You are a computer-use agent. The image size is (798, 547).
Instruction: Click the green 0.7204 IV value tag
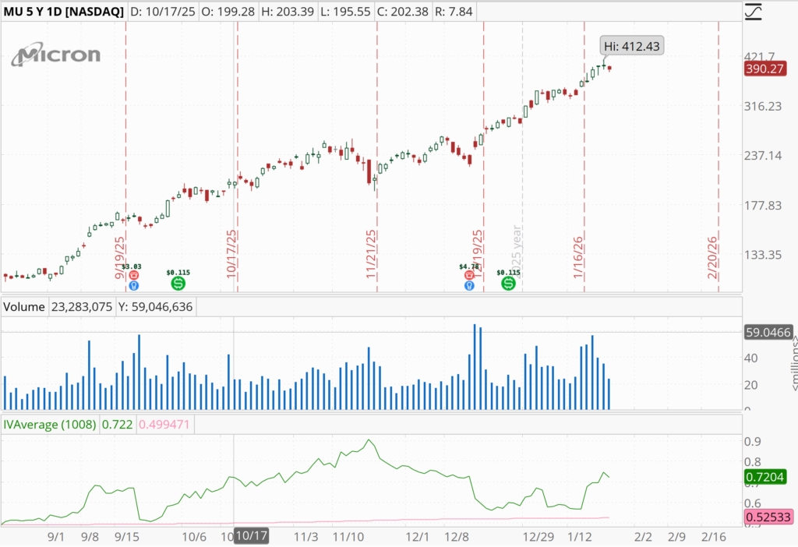tap(766, 477)
